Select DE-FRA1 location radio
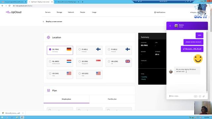The image size is (212, 119). tap(50, 49)
